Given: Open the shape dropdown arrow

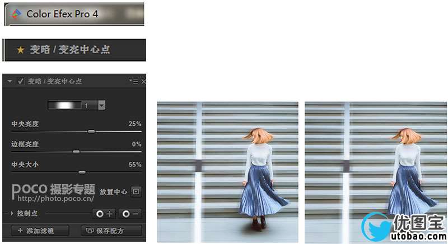Looking at the screenshot, I should [102, 105].
